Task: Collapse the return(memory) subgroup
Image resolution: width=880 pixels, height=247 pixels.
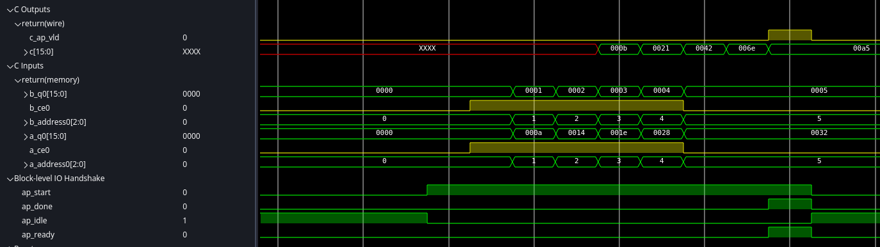Action: (17, 80)
